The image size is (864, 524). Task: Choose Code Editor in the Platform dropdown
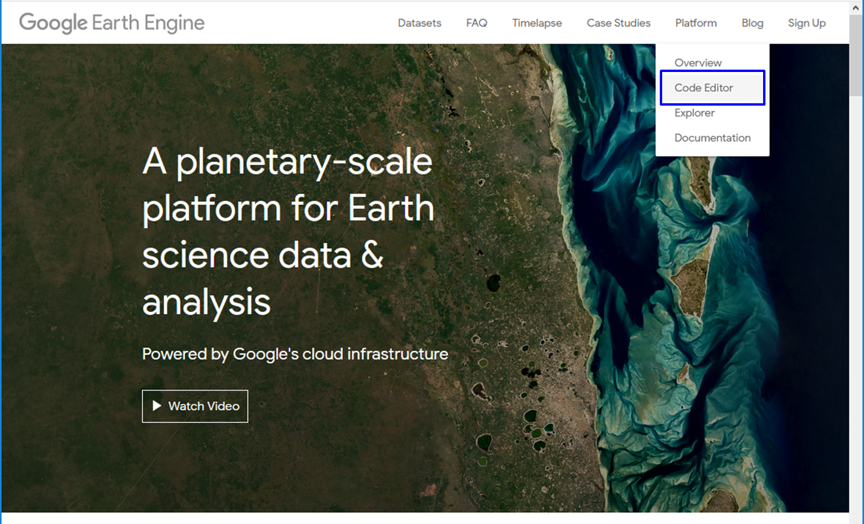(x=703, y=88)
